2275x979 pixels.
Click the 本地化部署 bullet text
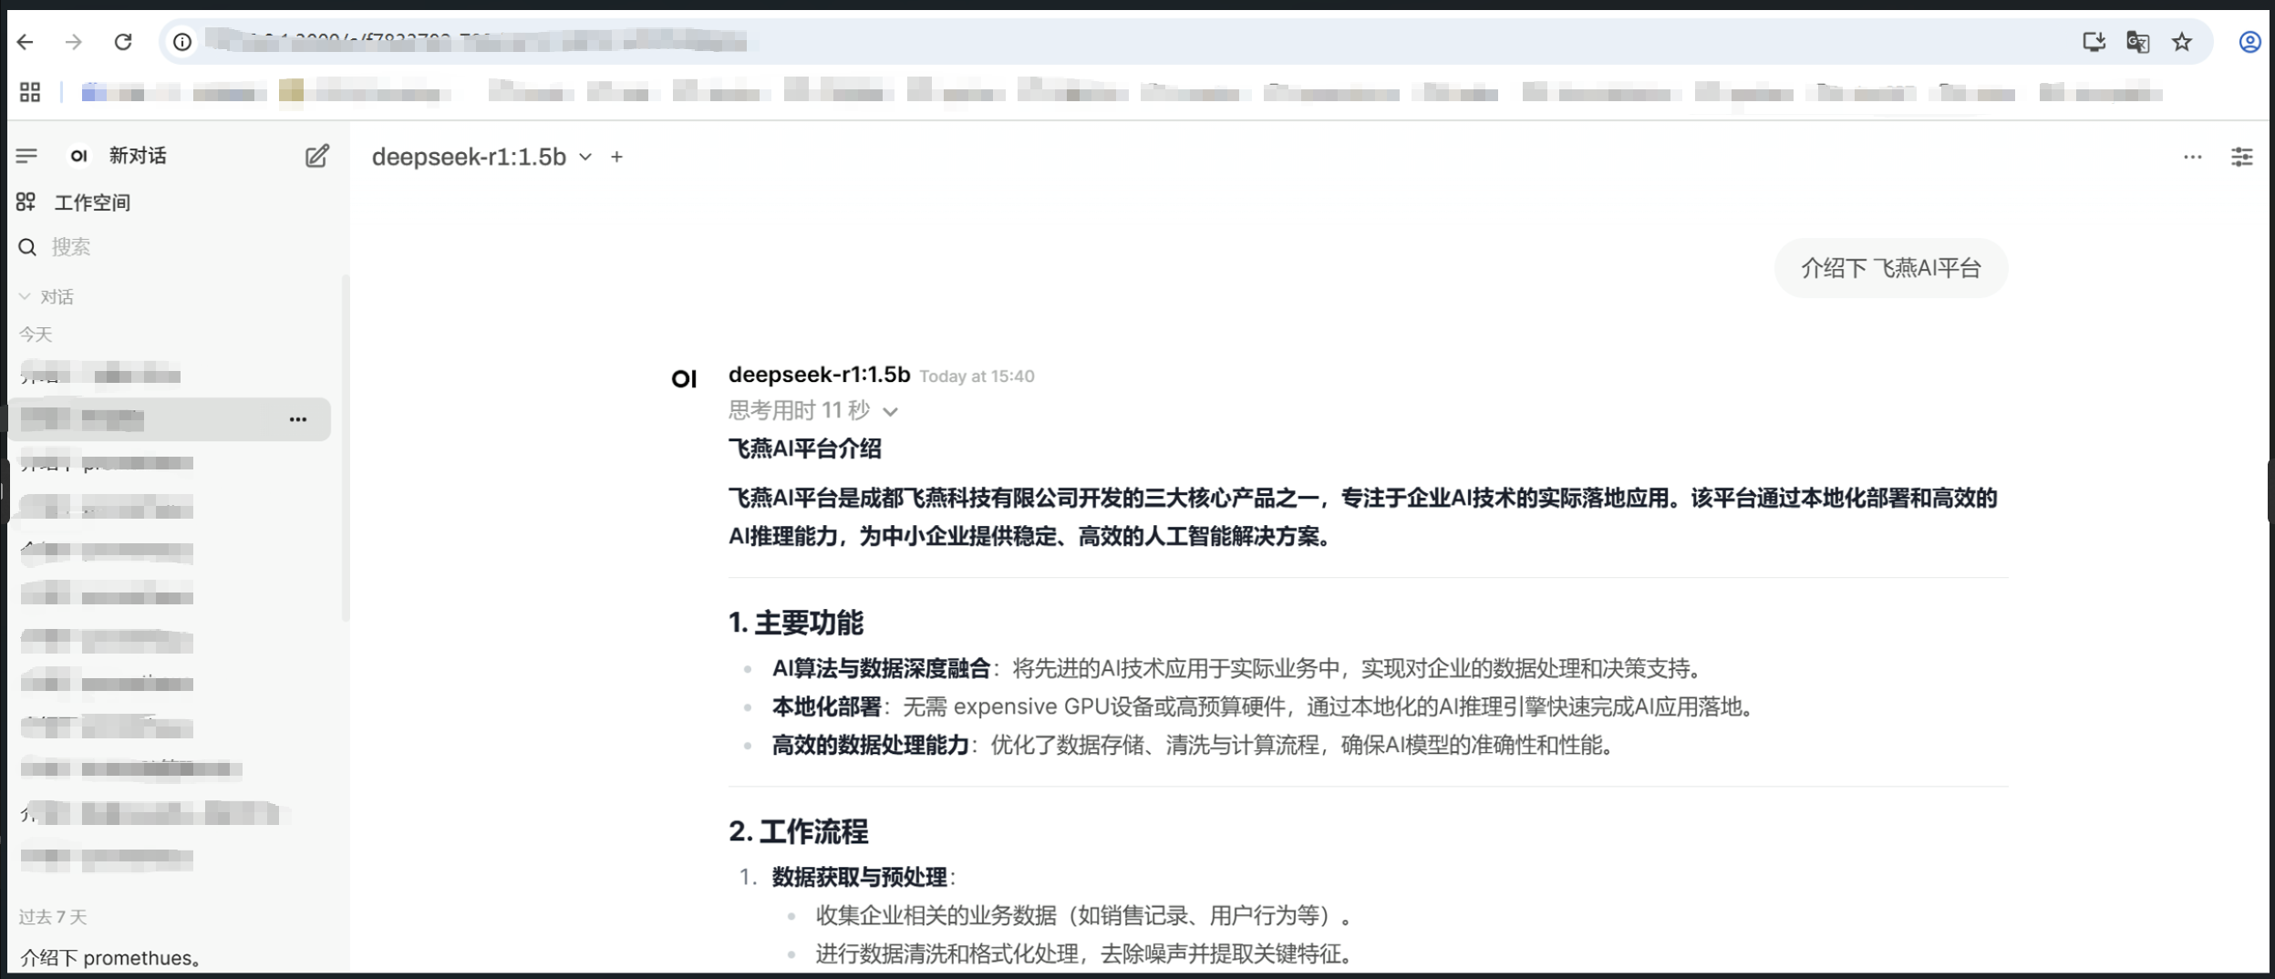tap(826, 706)
